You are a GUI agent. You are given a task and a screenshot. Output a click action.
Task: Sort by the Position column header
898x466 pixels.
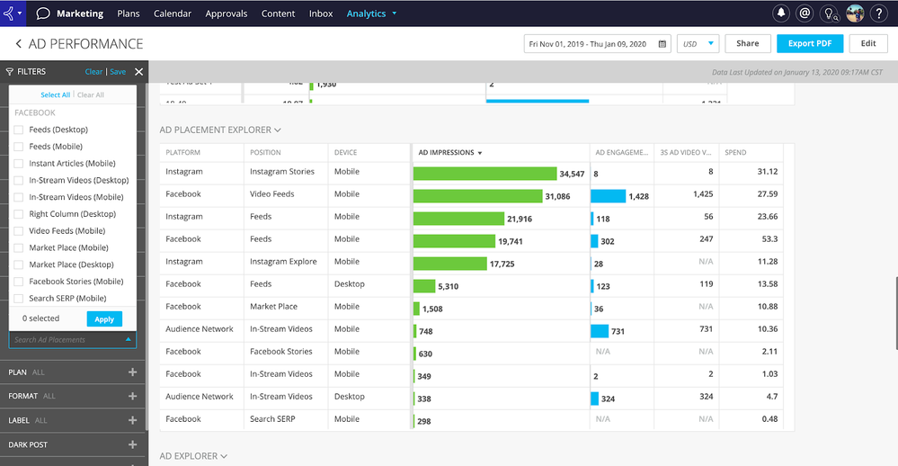[265, 152]
